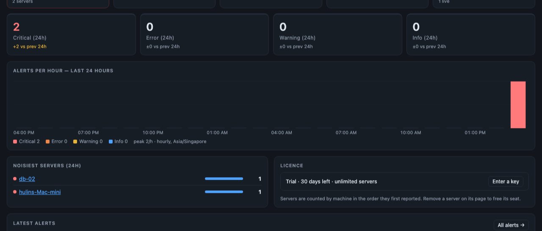Click the 'Servers are counted by machine' note
This screenshot has width=542, height=231.
[400, 199]
